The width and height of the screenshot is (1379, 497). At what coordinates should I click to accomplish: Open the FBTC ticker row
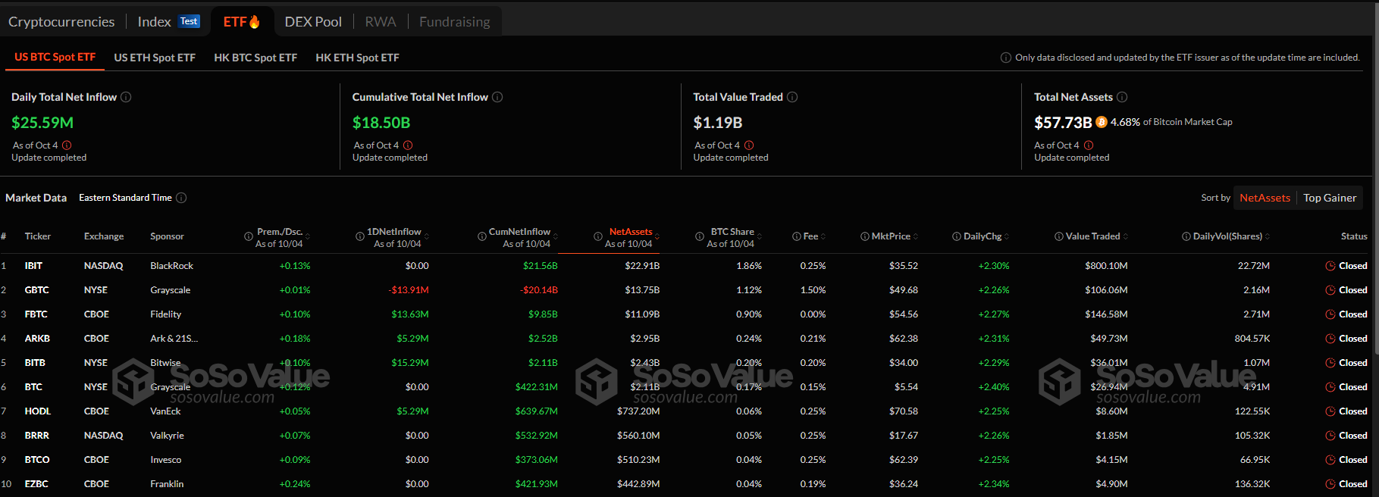[x=36, y=314]
